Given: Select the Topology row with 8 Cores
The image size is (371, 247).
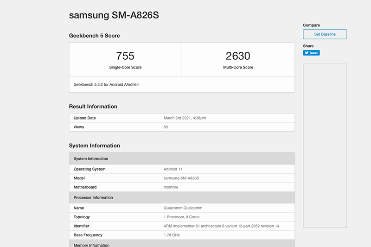Looking at the screenshot, I should [x=182, y=217].
